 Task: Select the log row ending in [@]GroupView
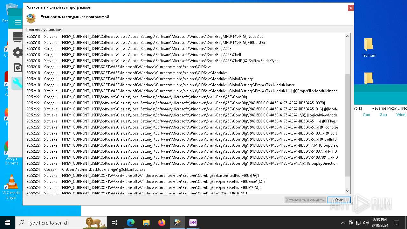[x=185, y=145]
